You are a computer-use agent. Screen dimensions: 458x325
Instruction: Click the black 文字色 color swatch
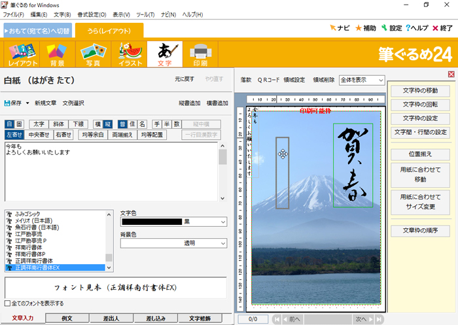[x=151, y=222]
